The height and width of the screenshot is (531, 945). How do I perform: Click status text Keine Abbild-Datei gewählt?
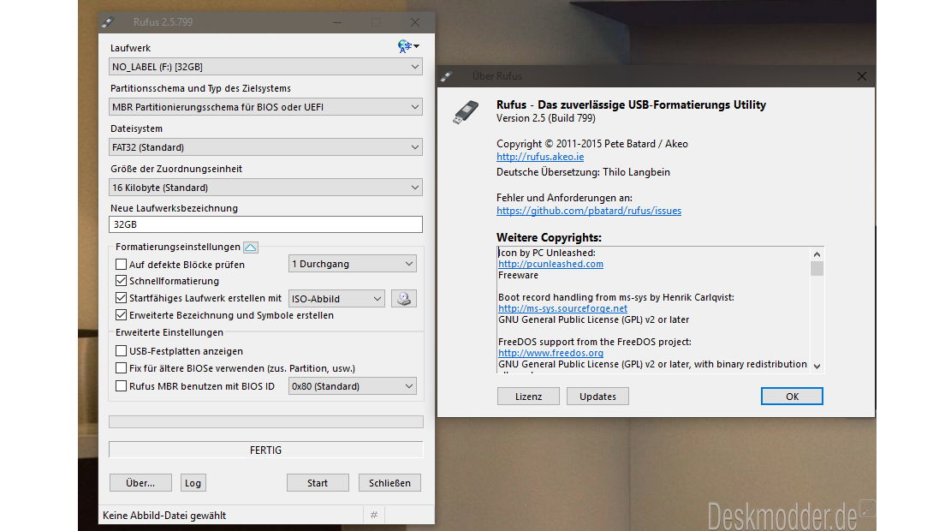point(164,516)
